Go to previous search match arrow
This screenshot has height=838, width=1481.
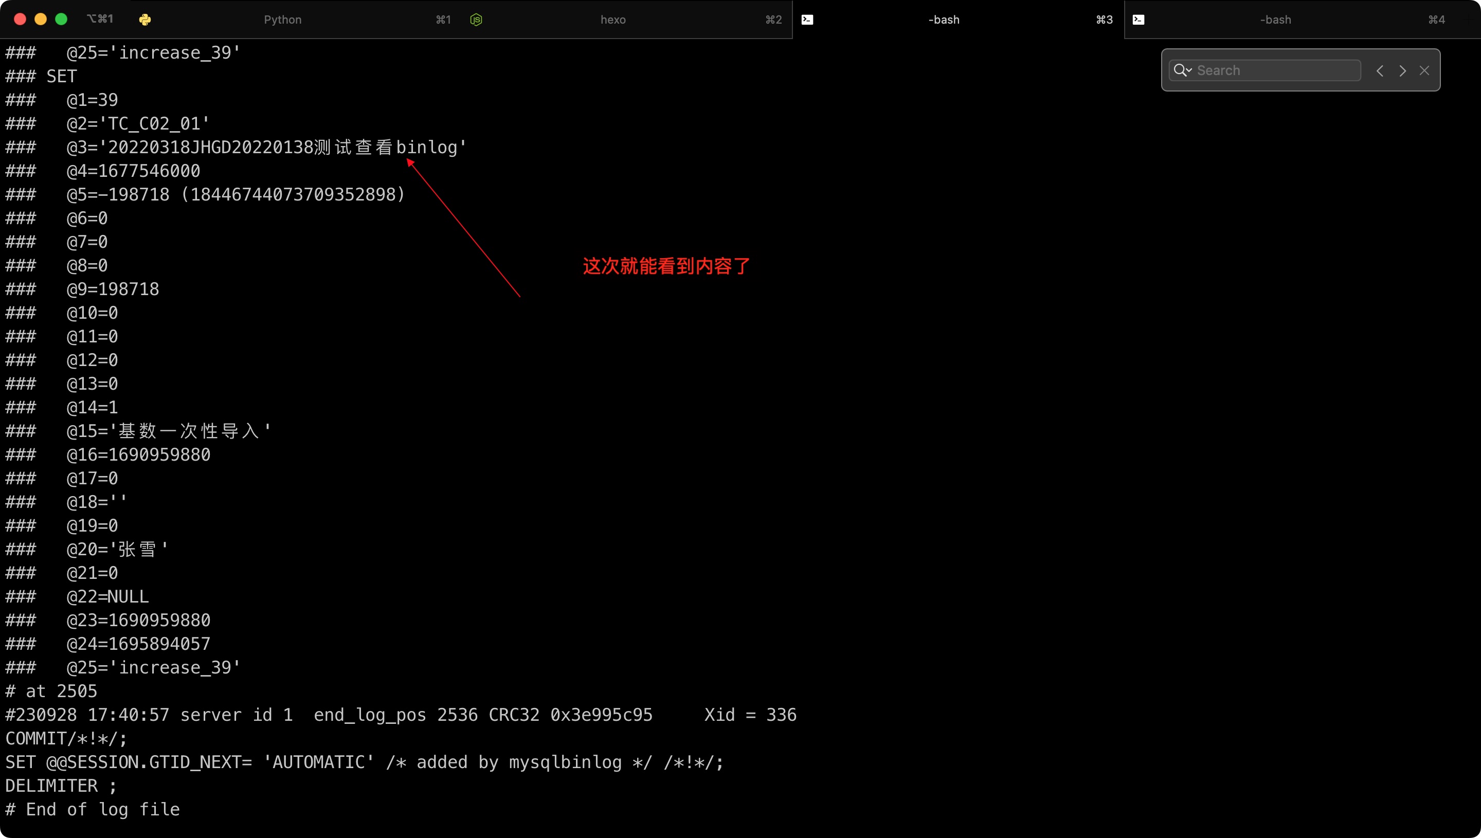[x=1380, y=70]
